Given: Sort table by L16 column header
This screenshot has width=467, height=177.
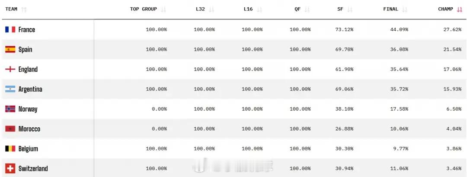Looking at the screenshot, I should tap(248, 9).
